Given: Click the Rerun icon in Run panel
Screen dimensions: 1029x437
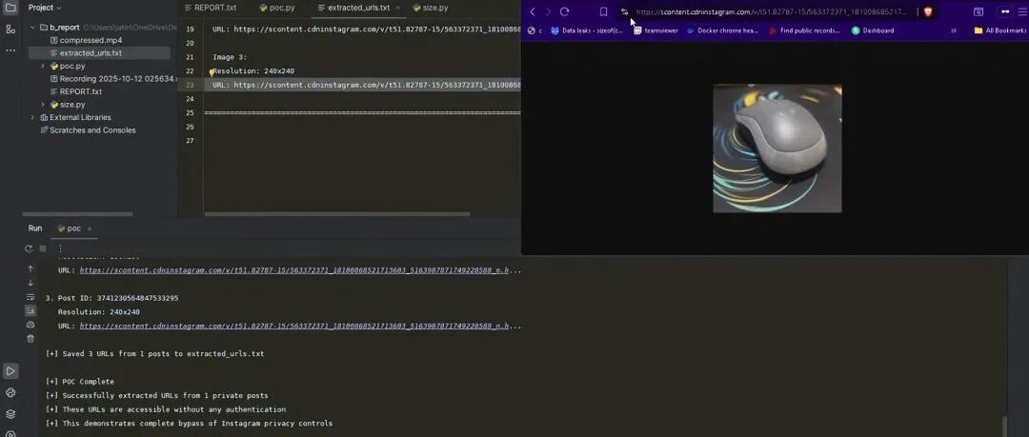Looking at the screenshot, I should 29,248.
